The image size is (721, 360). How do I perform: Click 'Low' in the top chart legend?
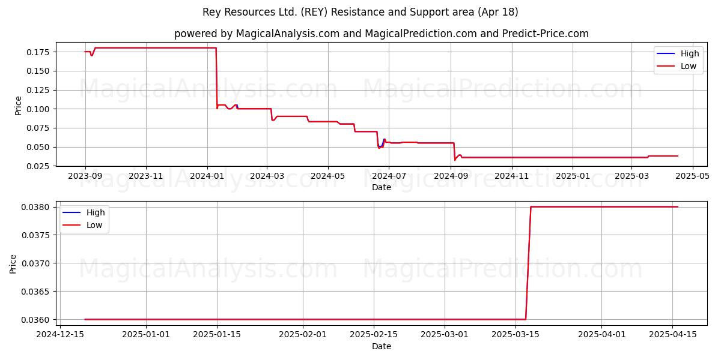click(x=689, y=66)
